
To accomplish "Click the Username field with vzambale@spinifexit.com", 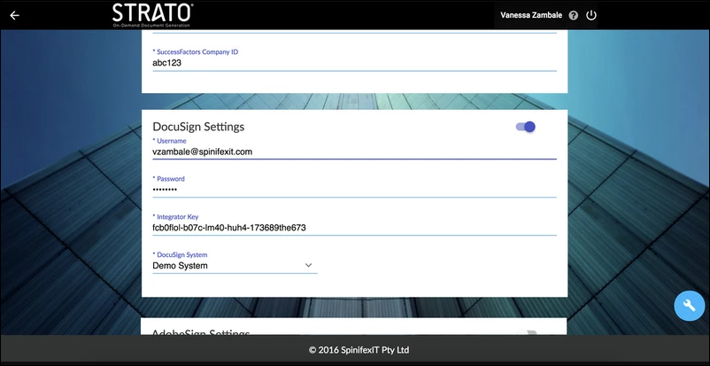I will coord(354,152).
